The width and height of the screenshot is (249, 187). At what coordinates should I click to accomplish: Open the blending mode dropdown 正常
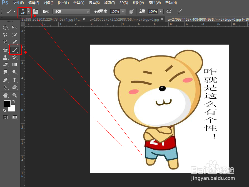71,11
